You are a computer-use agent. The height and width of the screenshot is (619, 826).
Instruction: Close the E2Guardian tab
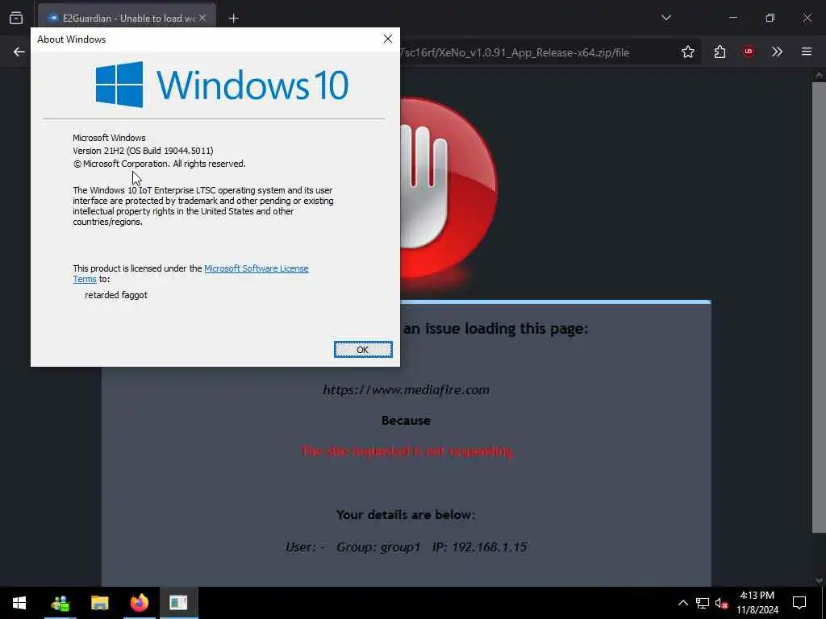[x=202, y=18]
